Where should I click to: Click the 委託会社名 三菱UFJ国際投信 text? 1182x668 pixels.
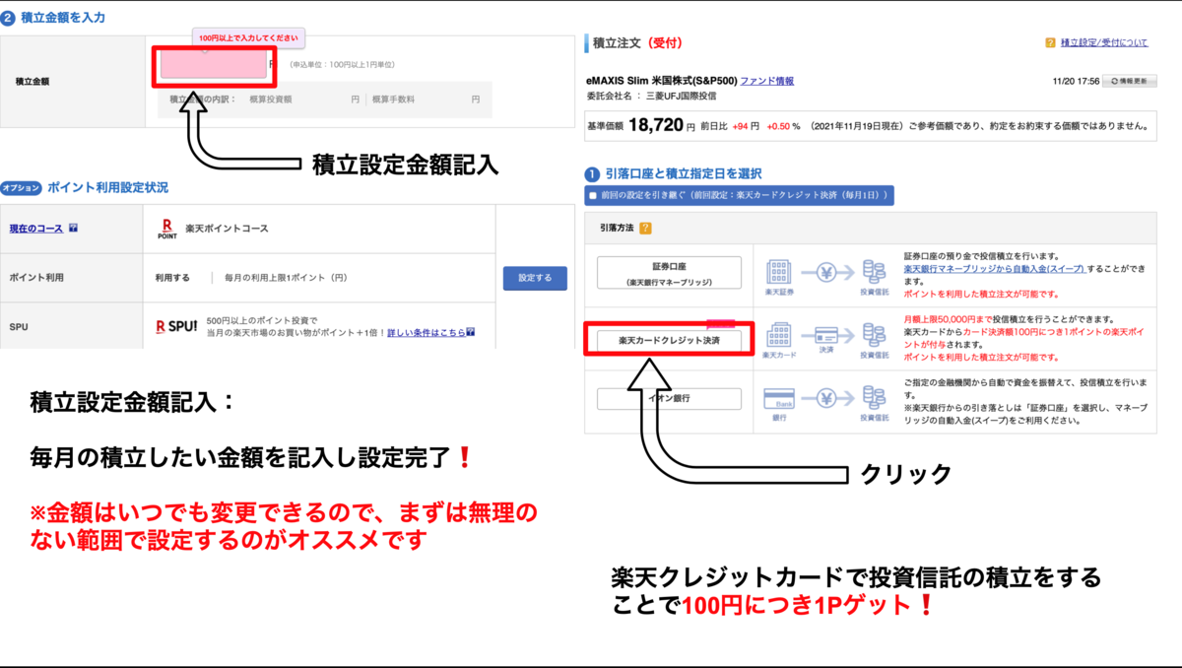click(x=651, y=96)
